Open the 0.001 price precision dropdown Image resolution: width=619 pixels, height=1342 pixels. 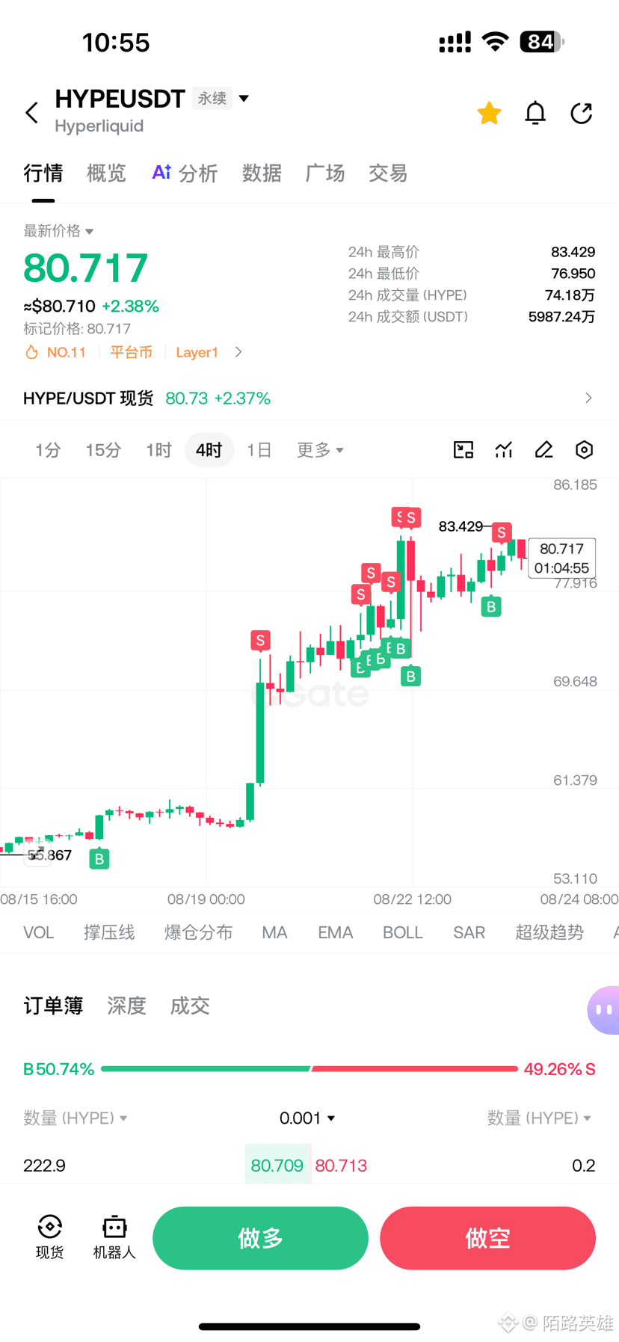pyautogui.click(x=307, y=1118)
